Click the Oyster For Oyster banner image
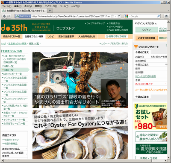 click(80, 134)
